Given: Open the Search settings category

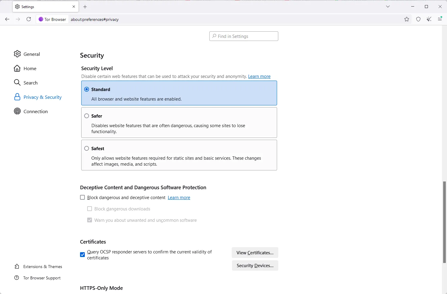Looking at the screenshot, I should [x=30, y=83].
